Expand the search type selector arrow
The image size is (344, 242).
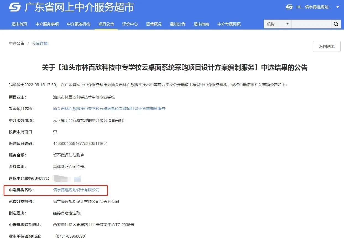coord(288,24)
